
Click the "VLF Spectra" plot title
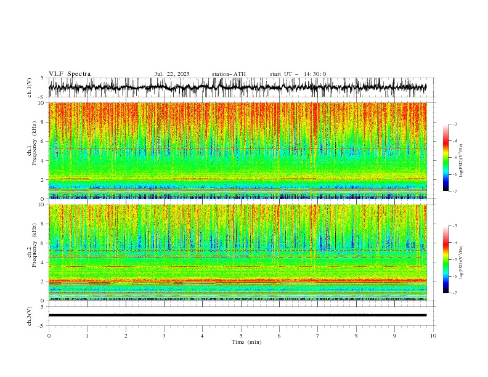point(70,74)
